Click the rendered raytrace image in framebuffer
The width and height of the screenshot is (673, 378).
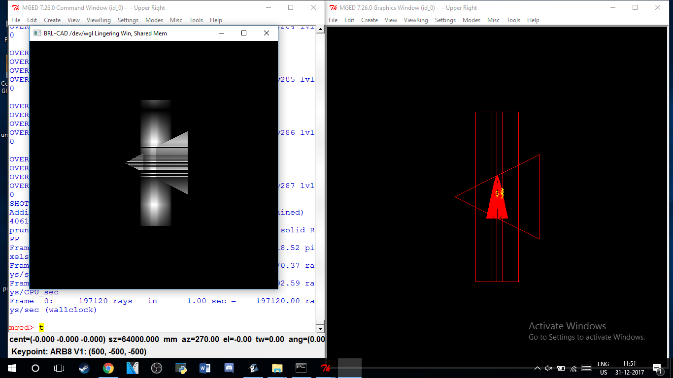pos(157,163)
